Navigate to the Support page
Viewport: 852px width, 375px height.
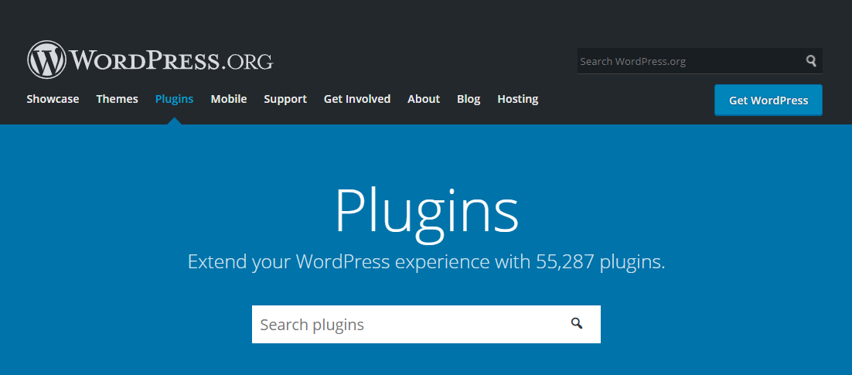(285, 99)
